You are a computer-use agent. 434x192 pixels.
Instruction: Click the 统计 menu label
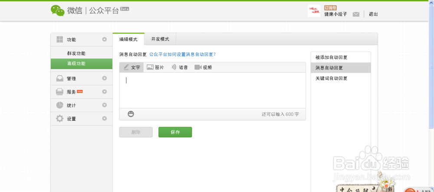[x=72, y=105]
